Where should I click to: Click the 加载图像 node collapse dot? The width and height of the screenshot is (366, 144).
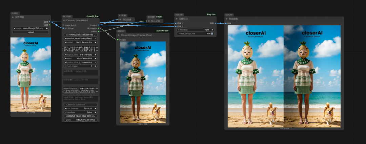[x=13, y=17]
